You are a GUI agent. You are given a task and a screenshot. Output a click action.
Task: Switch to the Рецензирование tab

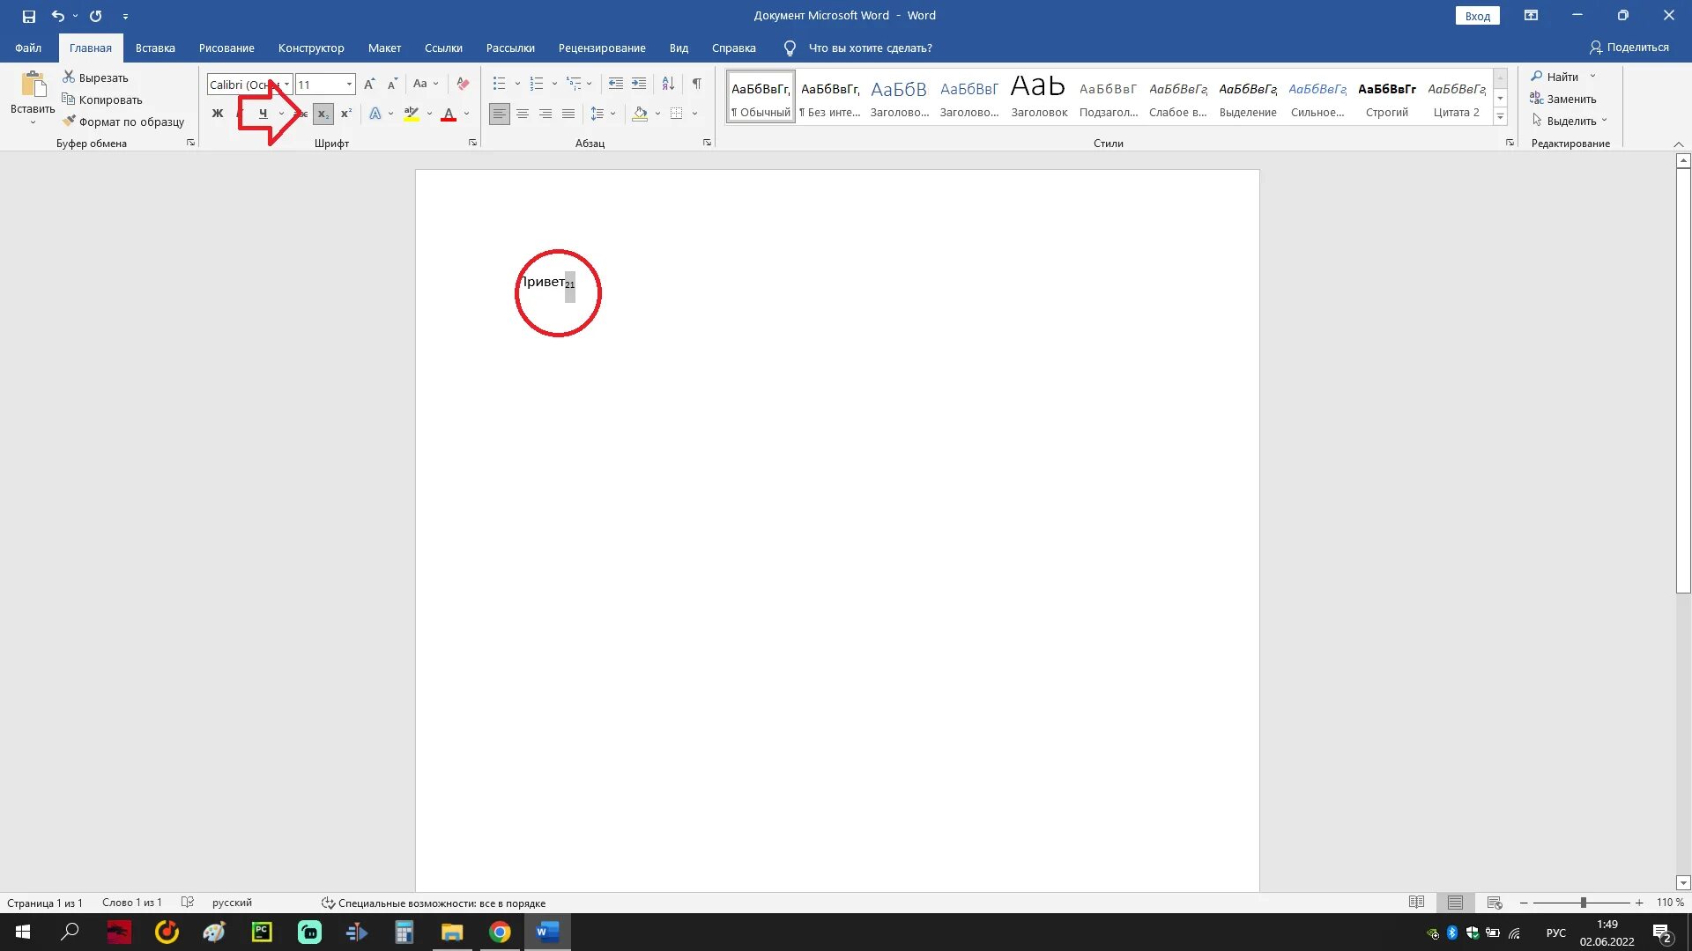[601, 48]
